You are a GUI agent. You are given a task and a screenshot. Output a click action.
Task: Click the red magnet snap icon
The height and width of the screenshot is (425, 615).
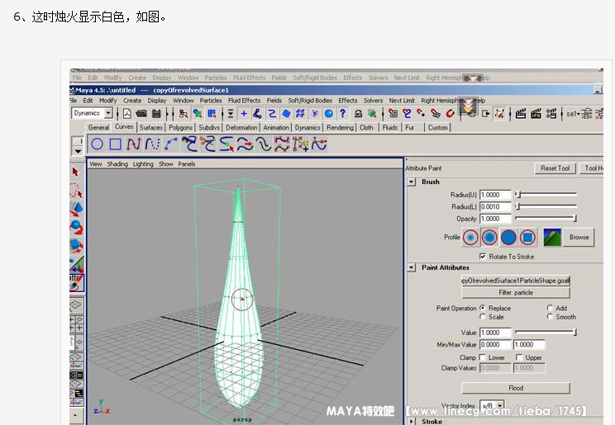451,114
